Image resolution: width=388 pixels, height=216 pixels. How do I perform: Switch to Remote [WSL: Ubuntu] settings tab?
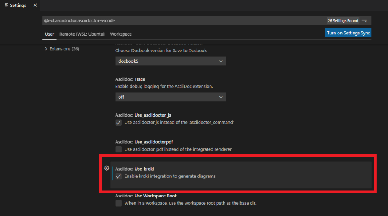82,34
